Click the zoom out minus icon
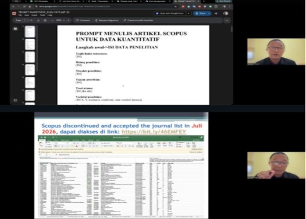 click(52, 20)
